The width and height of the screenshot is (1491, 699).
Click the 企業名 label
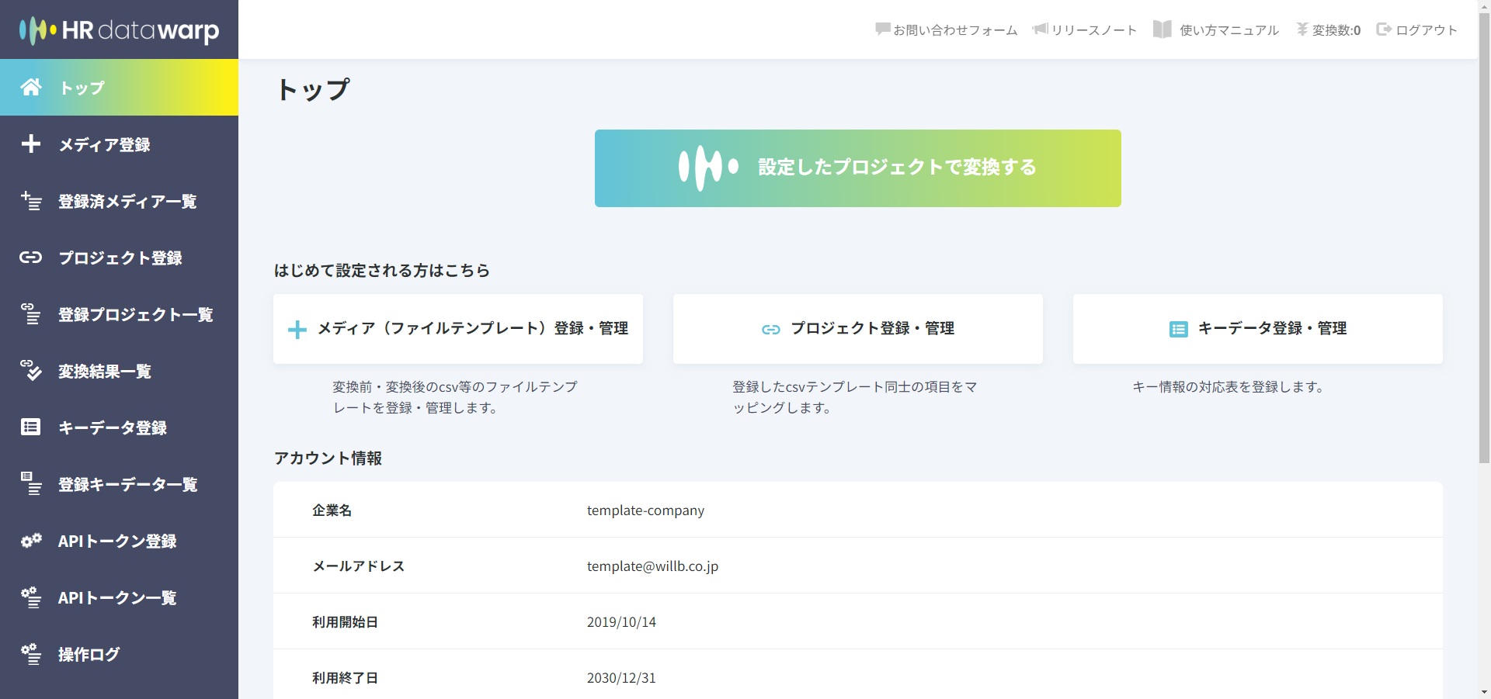(x=332, y=510)
